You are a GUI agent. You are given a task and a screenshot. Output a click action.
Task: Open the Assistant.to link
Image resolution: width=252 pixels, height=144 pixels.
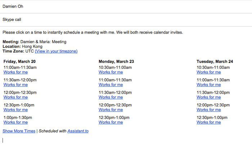78,131
